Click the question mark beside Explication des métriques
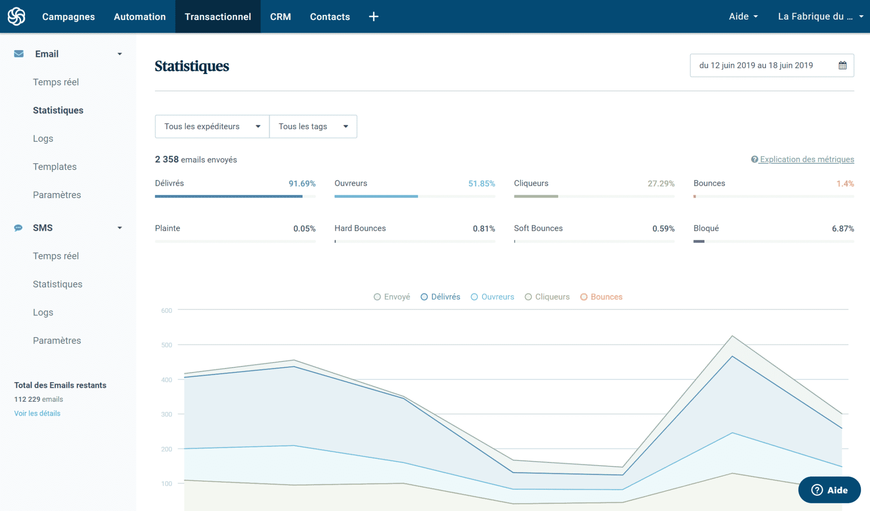Viewport: 870px width, 511px height. [x=754, y=159]
